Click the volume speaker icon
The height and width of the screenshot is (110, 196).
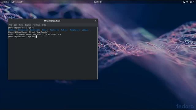click(187, 2)
